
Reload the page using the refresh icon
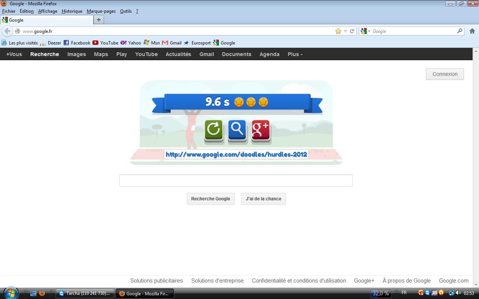pos(352,31)
